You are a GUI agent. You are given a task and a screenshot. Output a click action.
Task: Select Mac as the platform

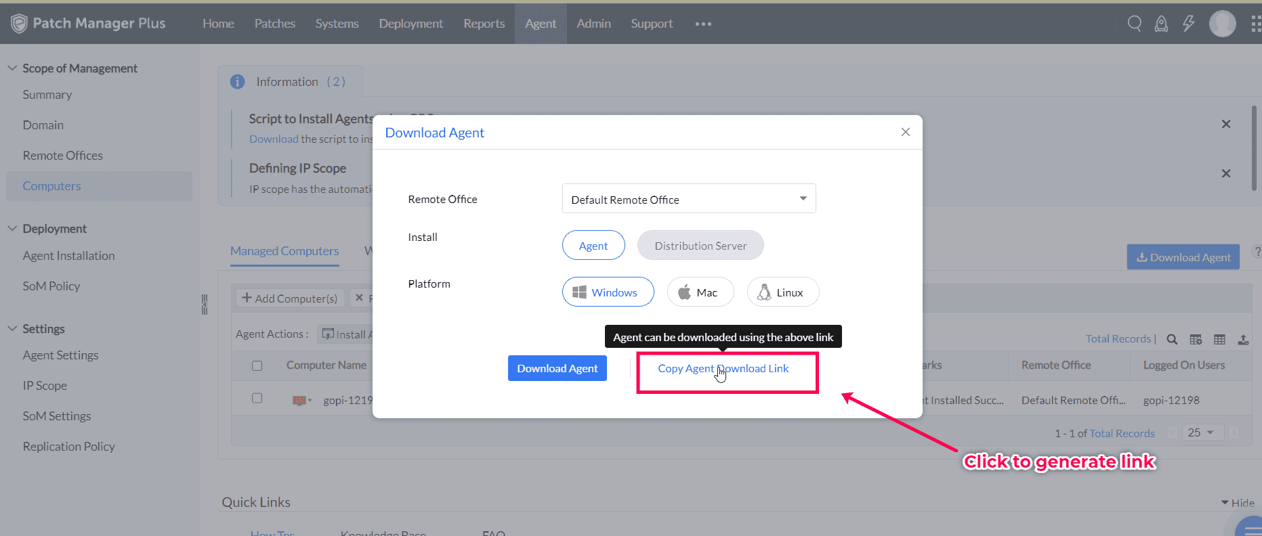(700, 292)
